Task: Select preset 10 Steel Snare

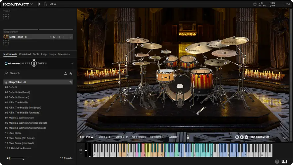Action: click(x=13, y=133)
